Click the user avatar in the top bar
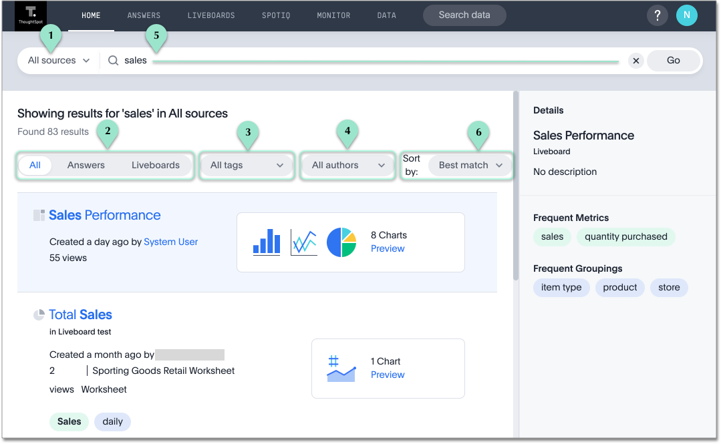The image size is (721, 444). 688,15
